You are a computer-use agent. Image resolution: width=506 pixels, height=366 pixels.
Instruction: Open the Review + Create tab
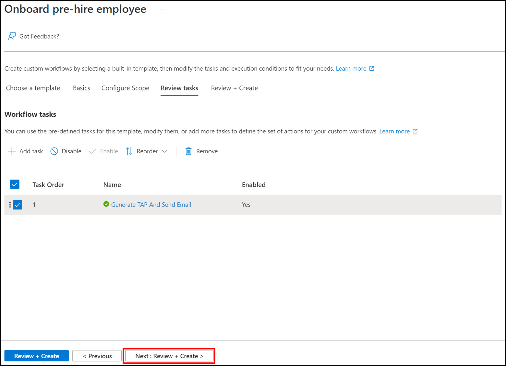(234, 88)
